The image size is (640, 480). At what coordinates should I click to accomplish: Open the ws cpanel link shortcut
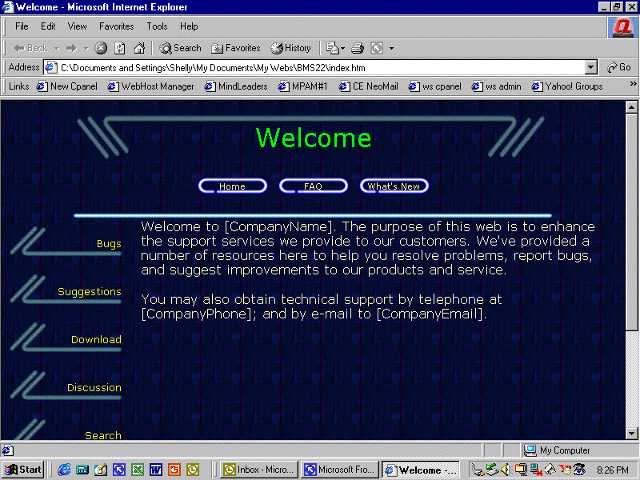pos(434,86)
